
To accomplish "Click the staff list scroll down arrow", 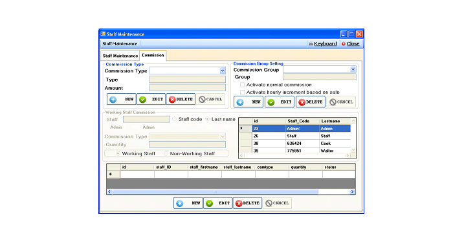I will pyautogui.click(x=353, y=149).
